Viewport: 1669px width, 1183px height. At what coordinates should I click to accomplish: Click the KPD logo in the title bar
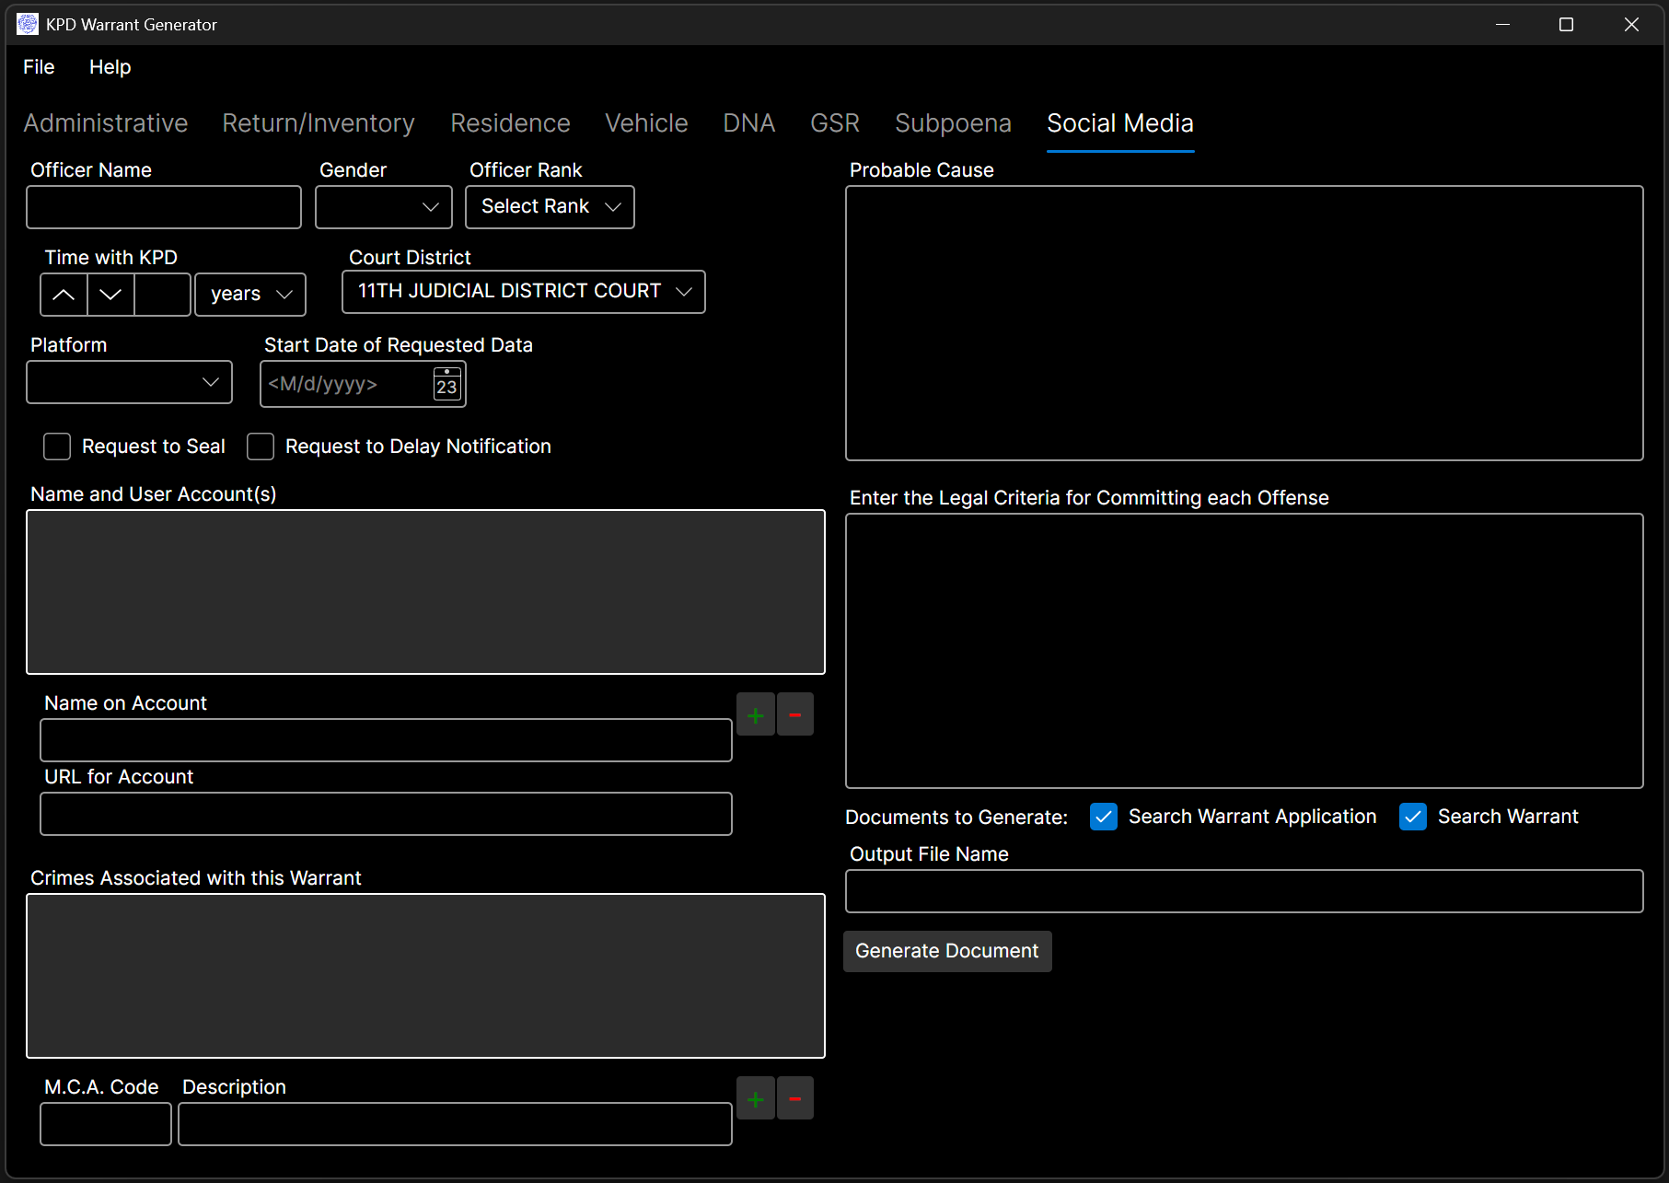(27, 24)
